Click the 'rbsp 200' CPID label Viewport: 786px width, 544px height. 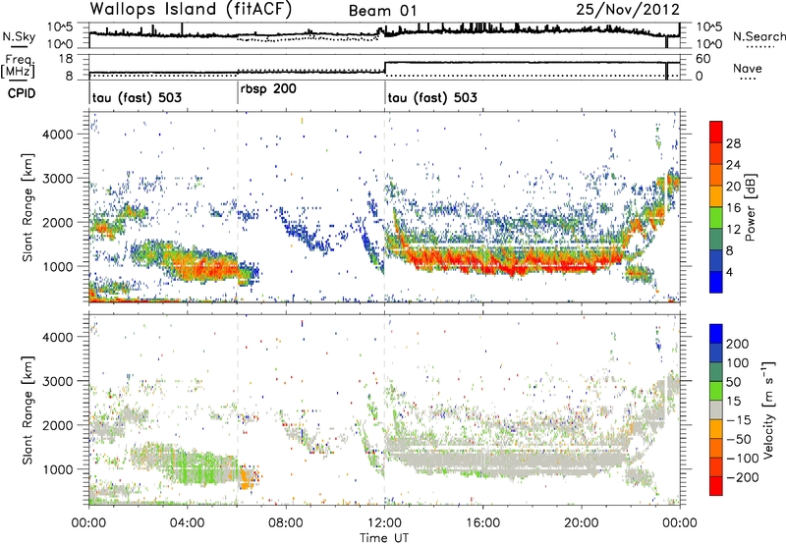(268, 89)
